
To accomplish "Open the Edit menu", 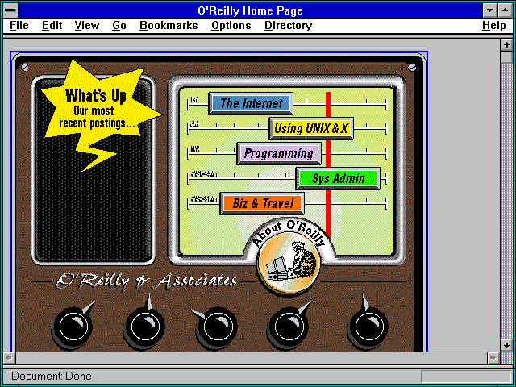I will pos(52,26).
